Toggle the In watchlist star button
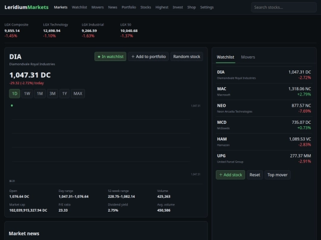321x240 pixels. [x=111, y=56]
